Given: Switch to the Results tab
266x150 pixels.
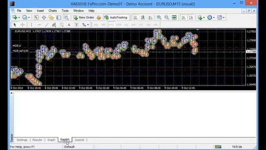Looking at the screenshot, I should tap(37, 140).
